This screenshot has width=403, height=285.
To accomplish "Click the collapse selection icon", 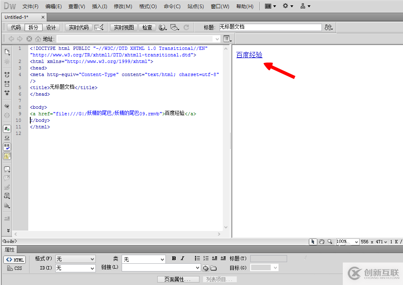I will point(7,84).
